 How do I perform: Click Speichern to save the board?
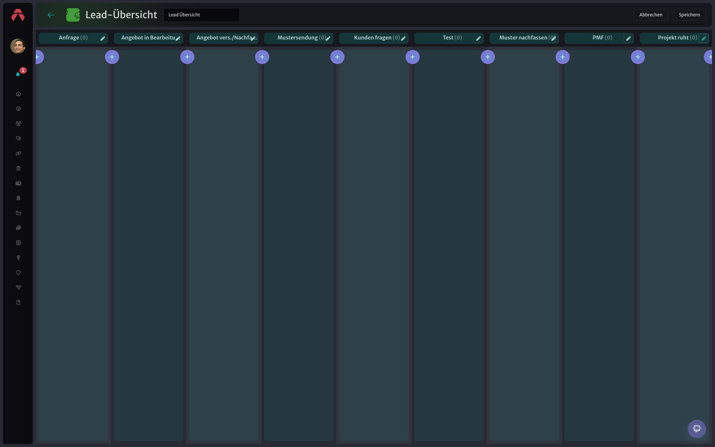[689, 15]
